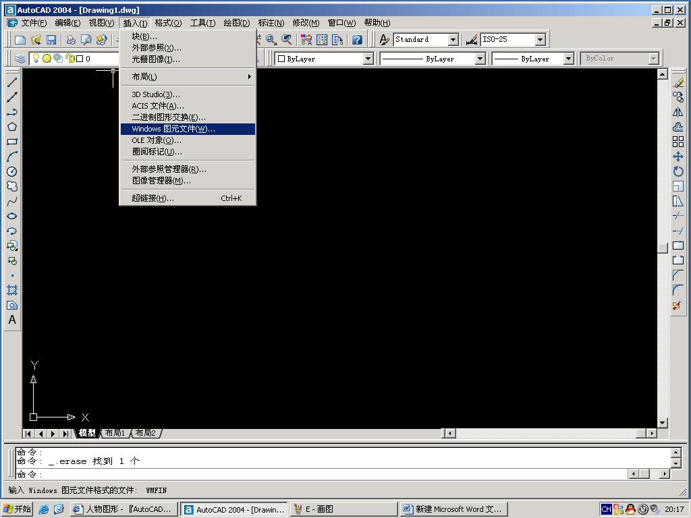This screenshot has width=691, height=518.
Task: Open the 文件(F) menu
Action: (x=34, y=23)
